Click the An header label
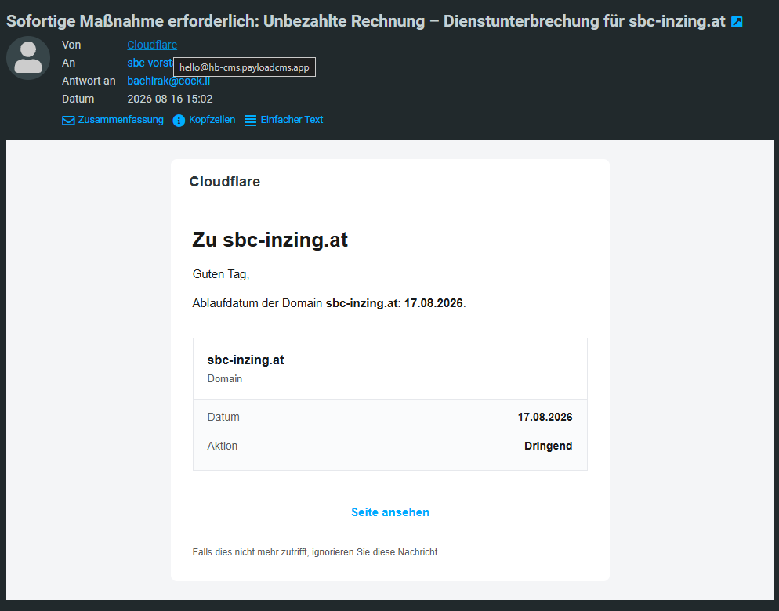This screenshot has width=779, height=611. pyautogui.click(x=68, y=63)
